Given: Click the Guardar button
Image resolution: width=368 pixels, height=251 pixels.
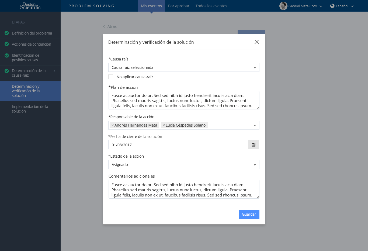Looking at the screenshot, I should [249, 214].
